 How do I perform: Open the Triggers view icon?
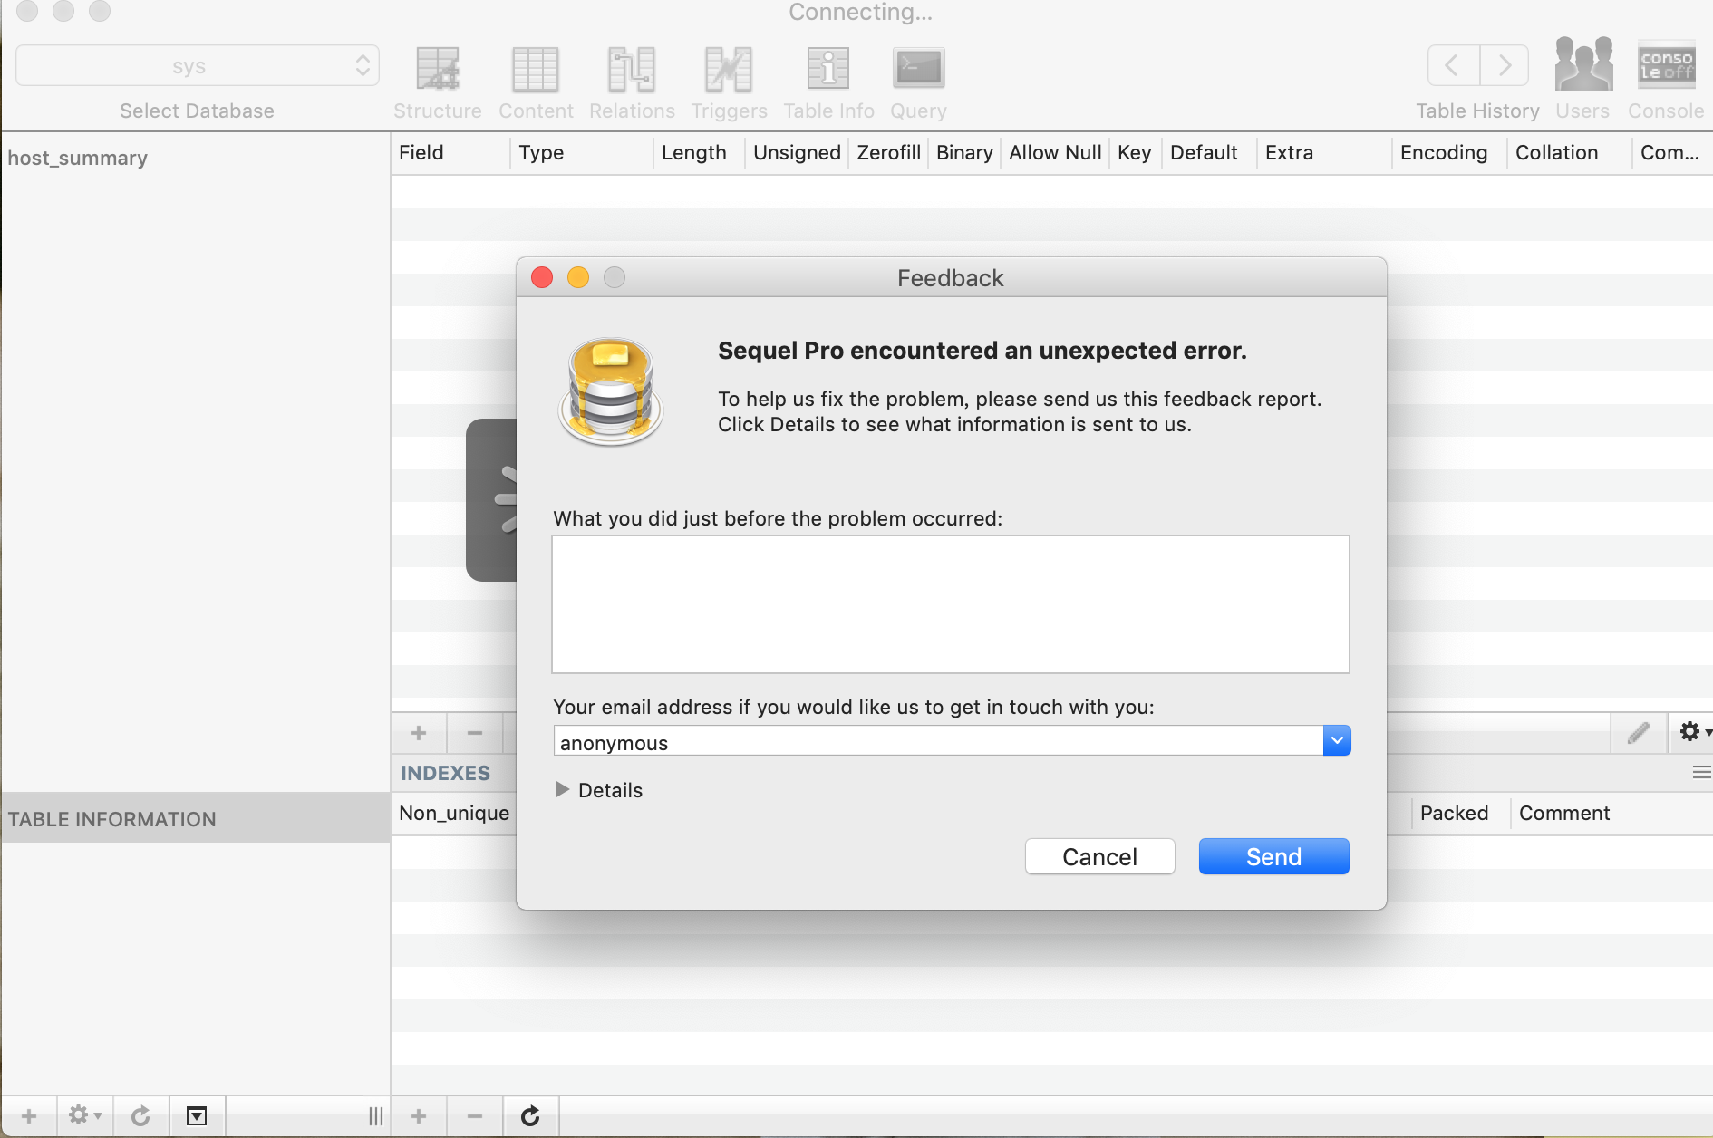729,70
